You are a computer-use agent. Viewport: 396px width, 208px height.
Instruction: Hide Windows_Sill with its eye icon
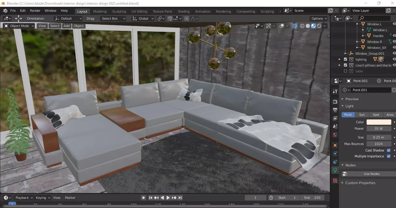coord(394,48)
